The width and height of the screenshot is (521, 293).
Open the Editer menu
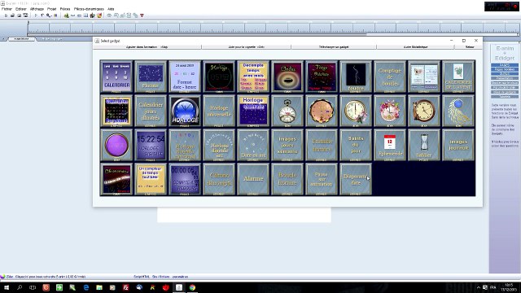coord(20,9)
